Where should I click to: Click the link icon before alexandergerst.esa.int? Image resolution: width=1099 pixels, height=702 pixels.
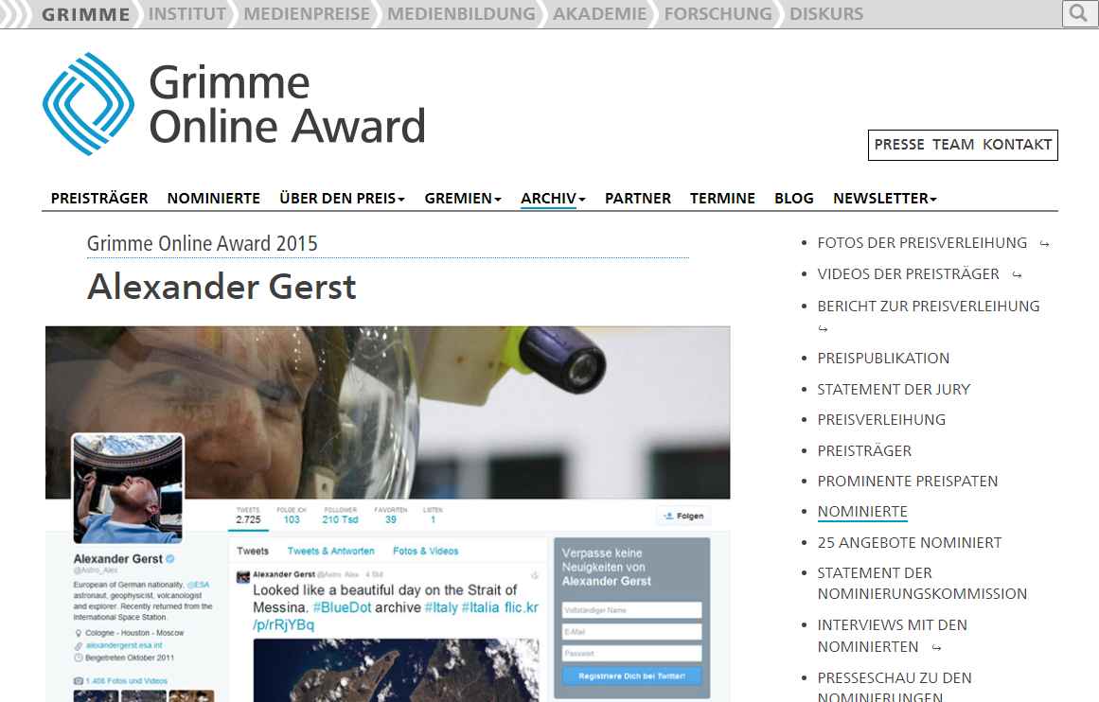click(x=79, y=645)
